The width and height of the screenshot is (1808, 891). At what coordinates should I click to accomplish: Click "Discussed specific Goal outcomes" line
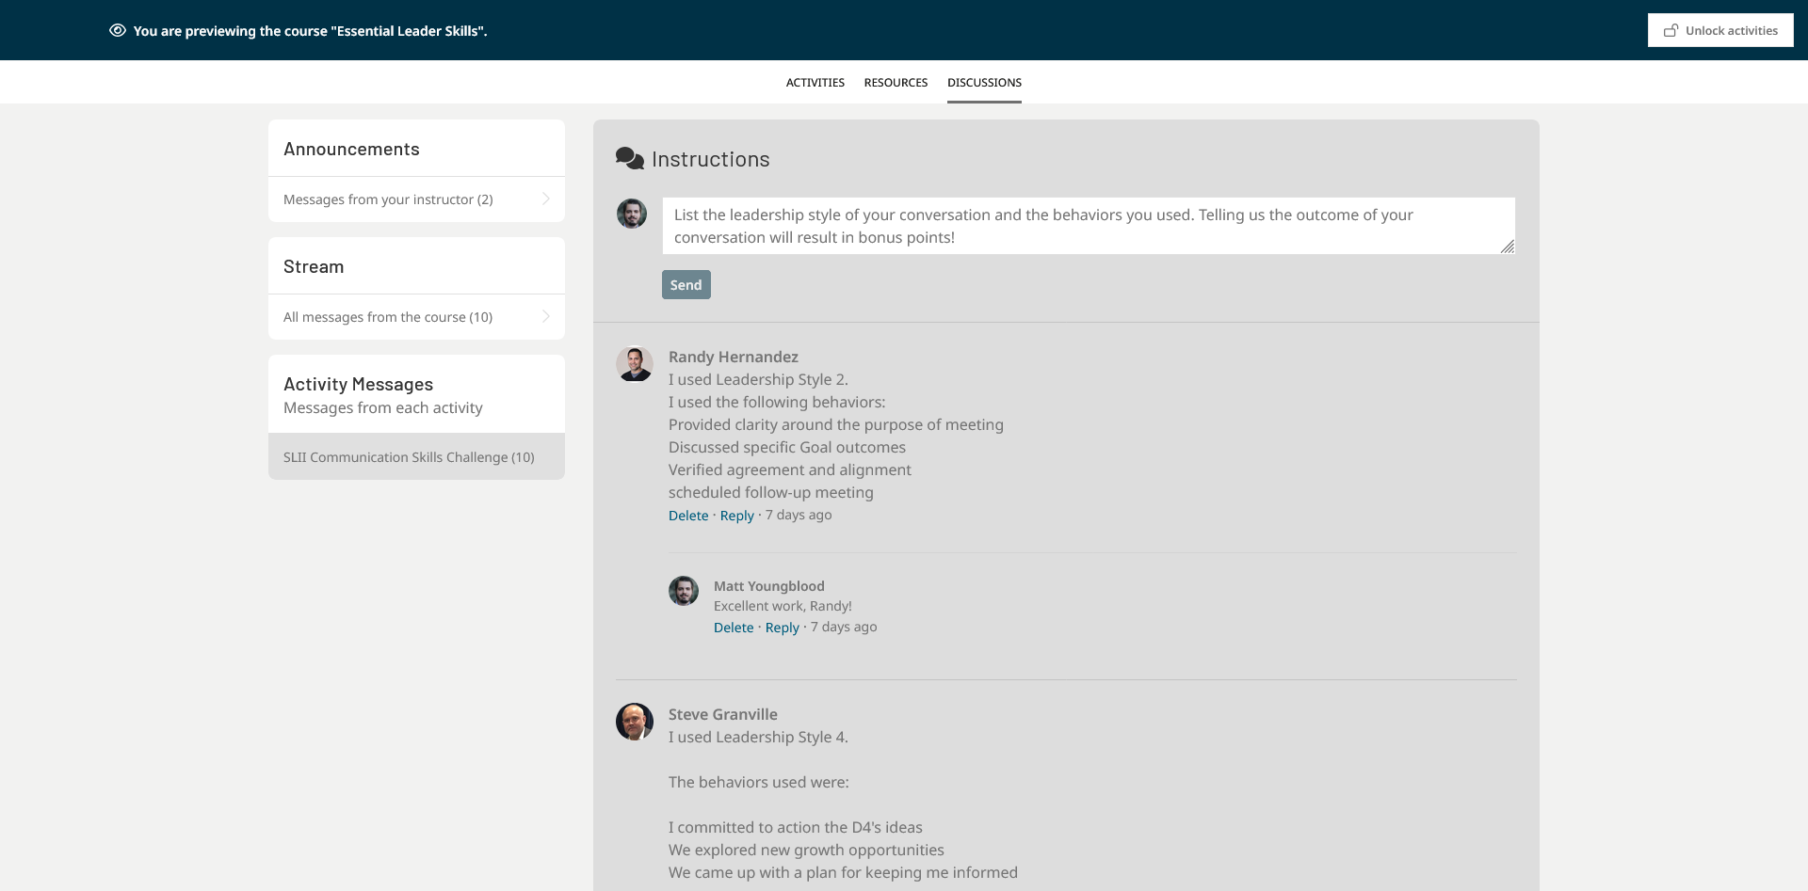point(787,447)
